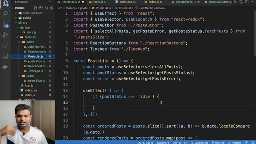Viewport: 256px width, 144px height.
Task: Open index.js in the file tree
Action: pyautogui.click(x=30, y=95)
